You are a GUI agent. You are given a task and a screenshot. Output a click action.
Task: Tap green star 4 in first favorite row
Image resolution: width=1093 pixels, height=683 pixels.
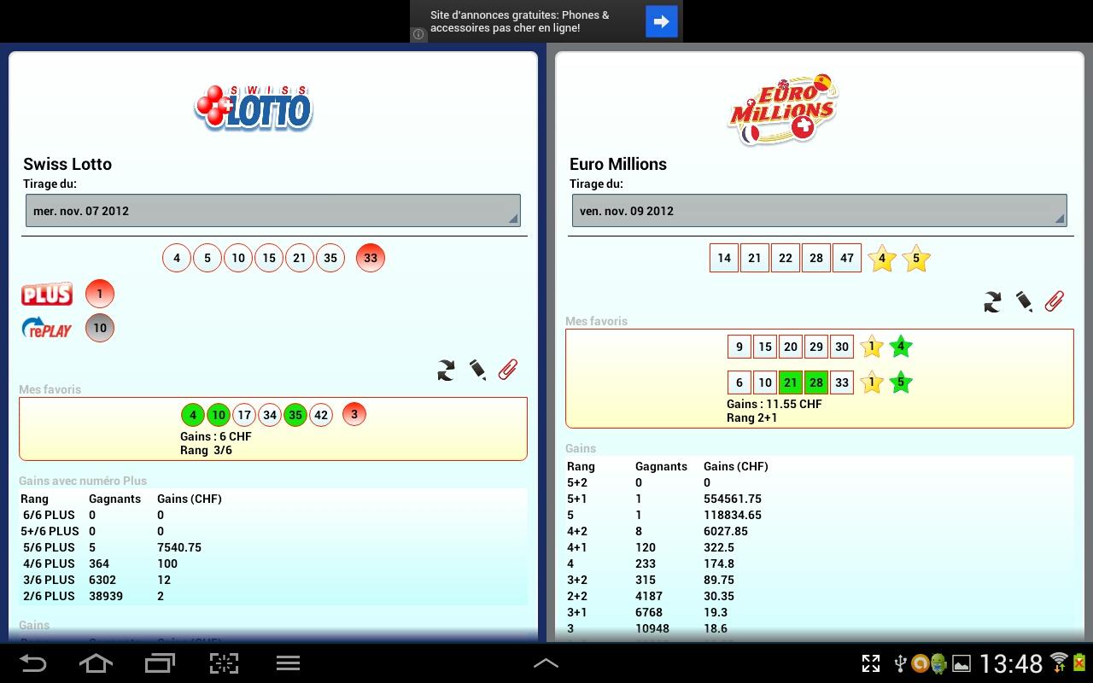tap(901, 347)
